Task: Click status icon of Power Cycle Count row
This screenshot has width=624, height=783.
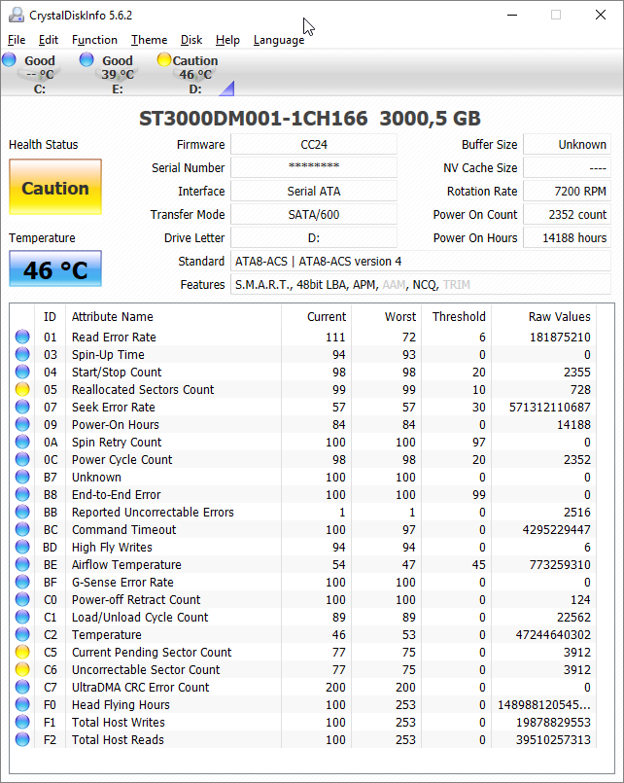Action: (x=22, y=459)
